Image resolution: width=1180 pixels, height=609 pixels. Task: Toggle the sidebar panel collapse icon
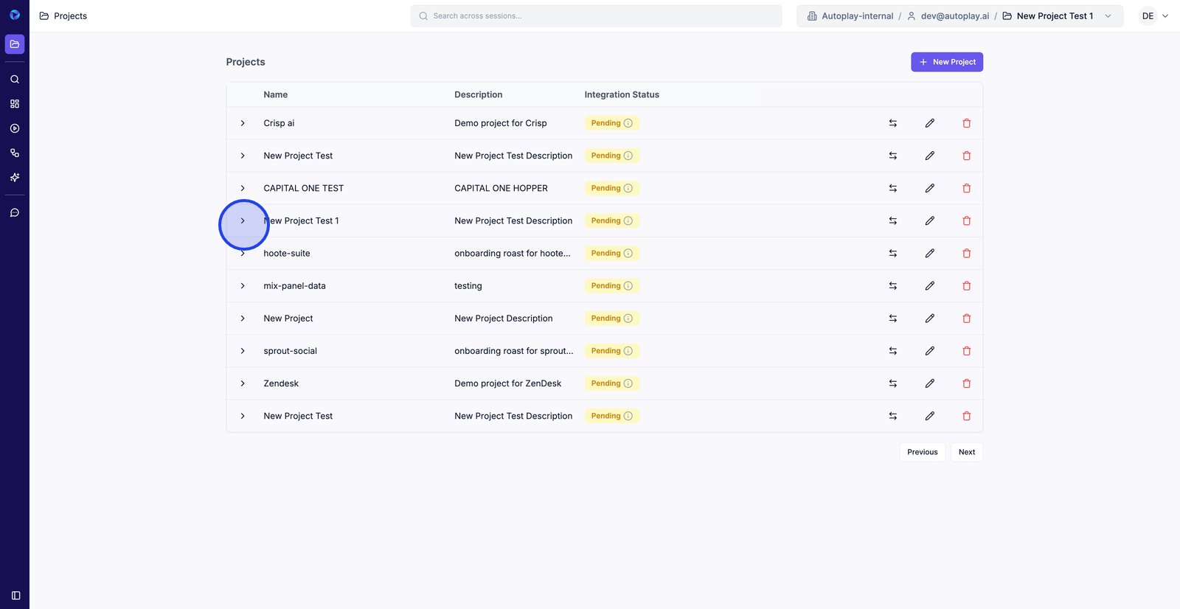[x=15, y=596]
